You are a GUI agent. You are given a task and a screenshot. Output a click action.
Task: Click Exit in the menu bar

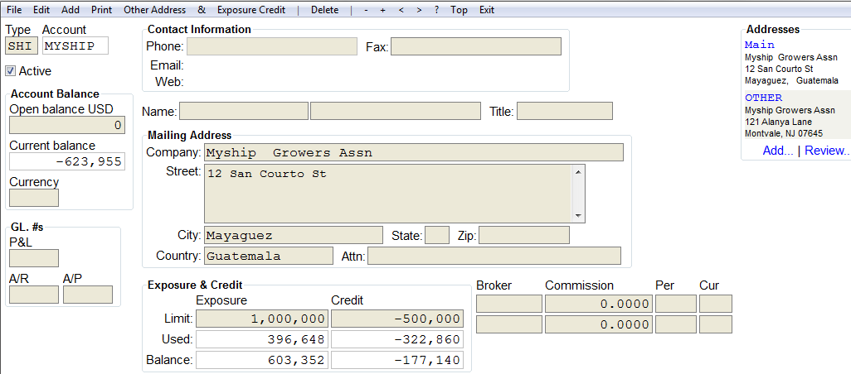[487, 10]
